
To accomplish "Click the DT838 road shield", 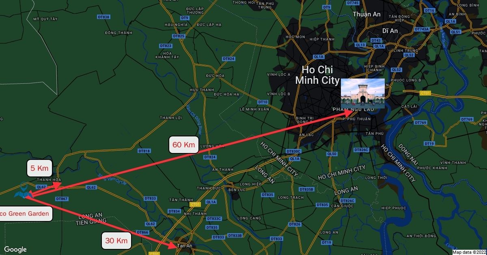I will 104,17.
